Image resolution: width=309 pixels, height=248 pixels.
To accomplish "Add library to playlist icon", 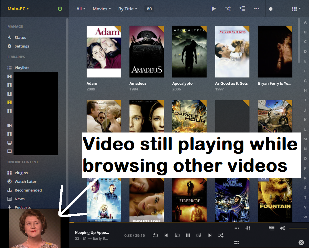I will [242, 9].
